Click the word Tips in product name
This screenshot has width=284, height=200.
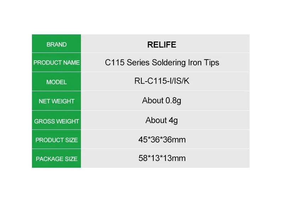click(212, 63)
